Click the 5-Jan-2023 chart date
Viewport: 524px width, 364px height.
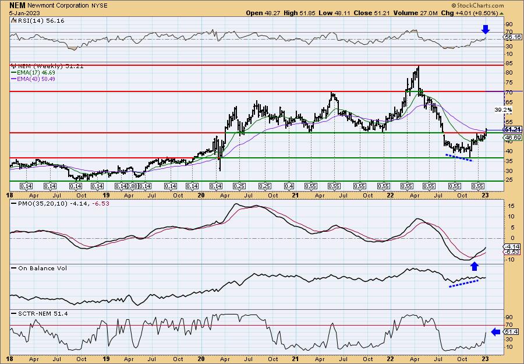24,13
